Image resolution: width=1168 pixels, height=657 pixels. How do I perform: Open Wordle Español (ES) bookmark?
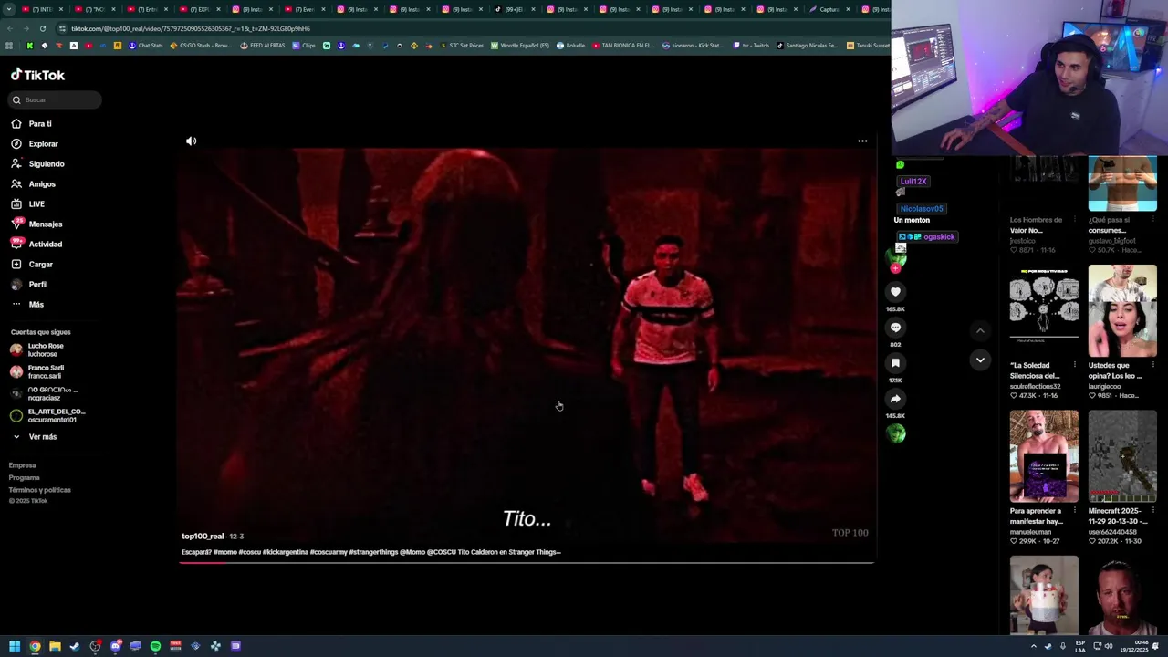[x=520, y=46]
